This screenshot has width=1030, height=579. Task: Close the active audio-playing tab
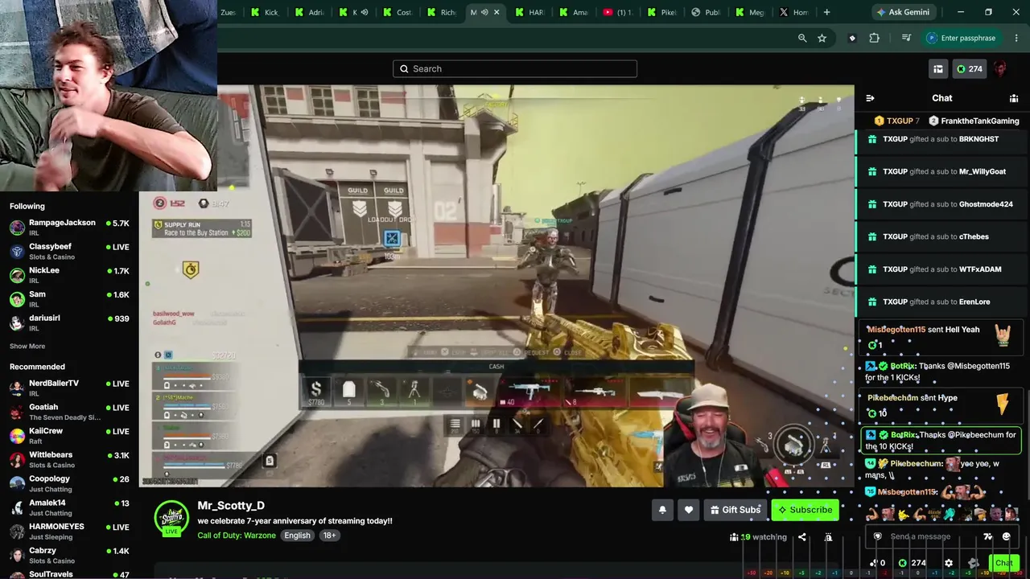tap(496, 12)
